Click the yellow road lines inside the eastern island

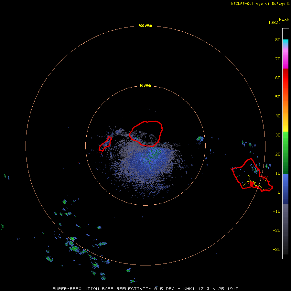tap(254, 183)
